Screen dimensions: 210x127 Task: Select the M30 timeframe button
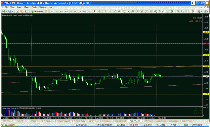(66, 11)
